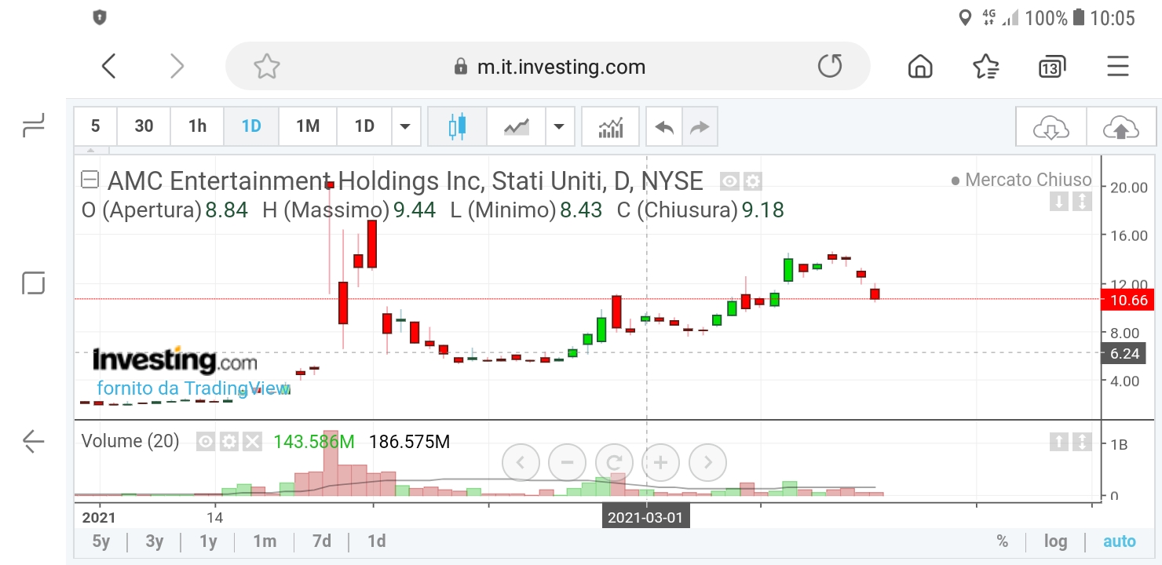The height and width of the screenshot is (565, 1162).
Task: Set the 1m date range
Action: pos(265,541)
